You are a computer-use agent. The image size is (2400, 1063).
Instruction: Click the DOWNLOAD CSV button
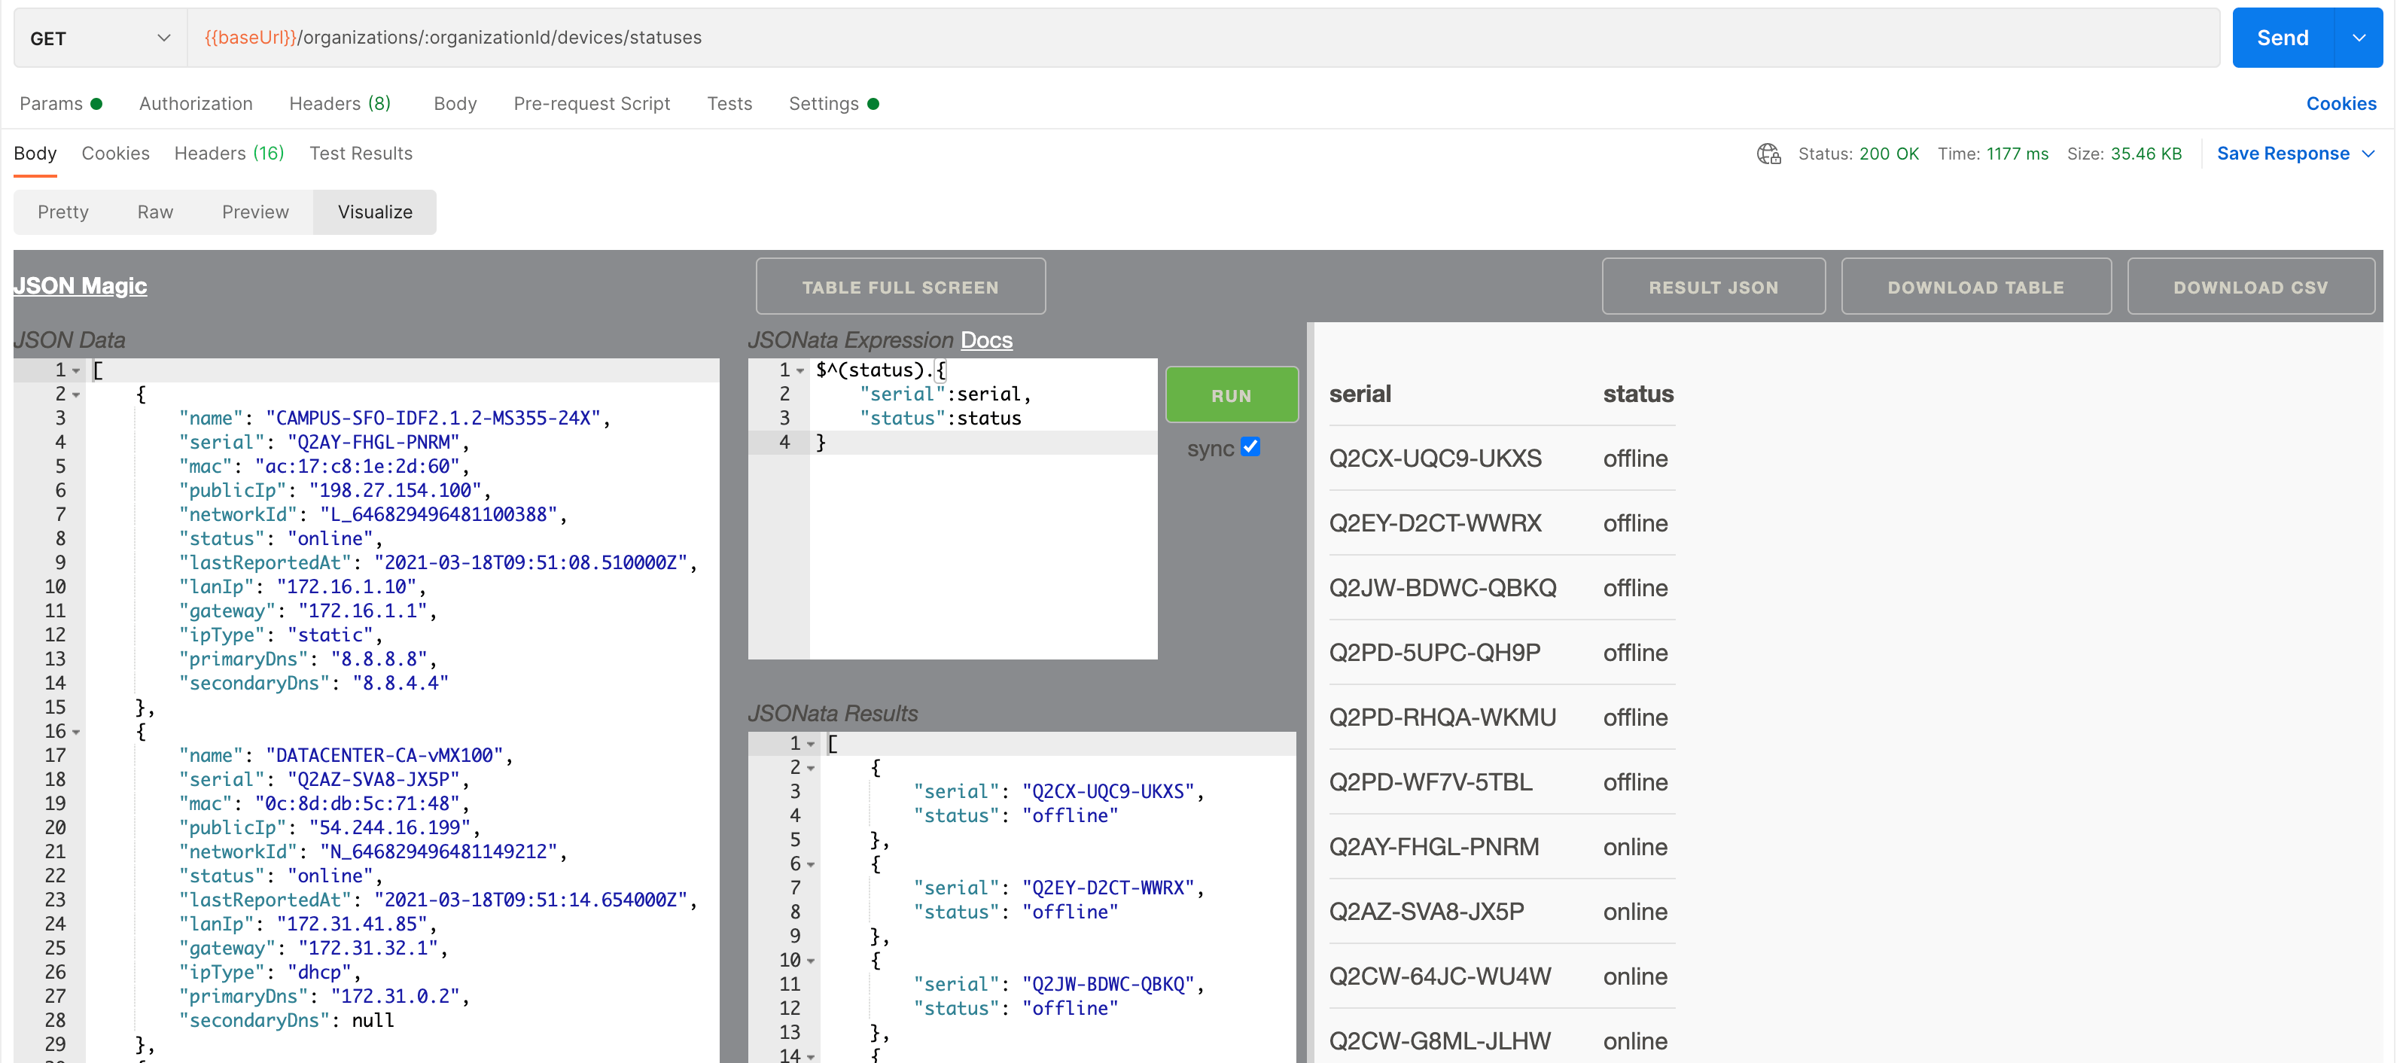(x=2251, y=287)
